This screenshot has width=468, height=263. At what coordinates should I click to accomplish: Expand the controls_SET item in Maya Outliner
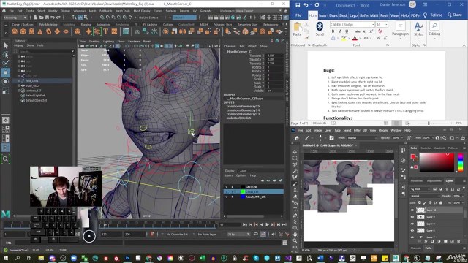(18, 91)
